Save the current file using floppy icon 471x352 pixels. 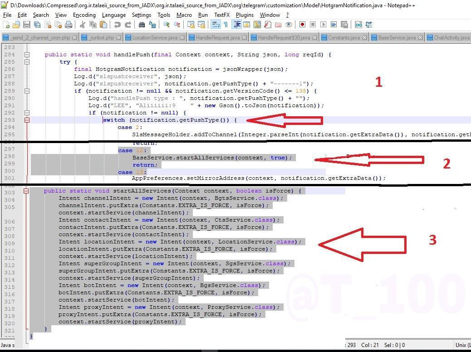pos(27,25)
